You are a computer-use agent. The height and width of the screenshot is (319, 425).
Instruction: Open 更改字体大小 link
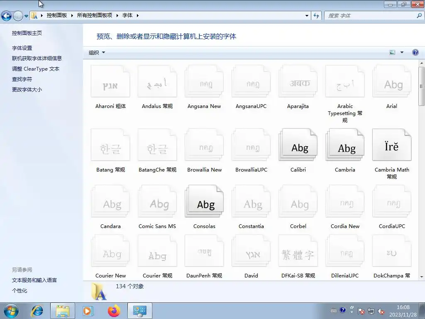(x=27, y=90)
